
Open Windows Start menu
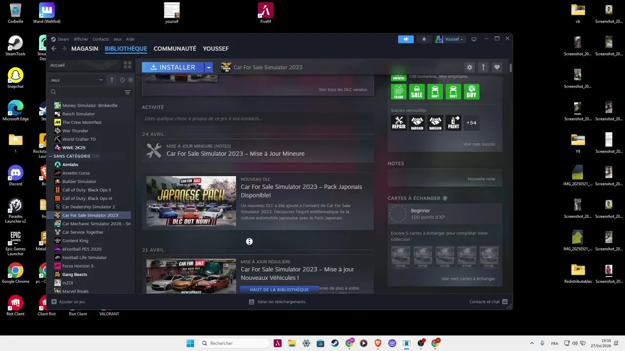pyautogui.click(x=190, y=343)
